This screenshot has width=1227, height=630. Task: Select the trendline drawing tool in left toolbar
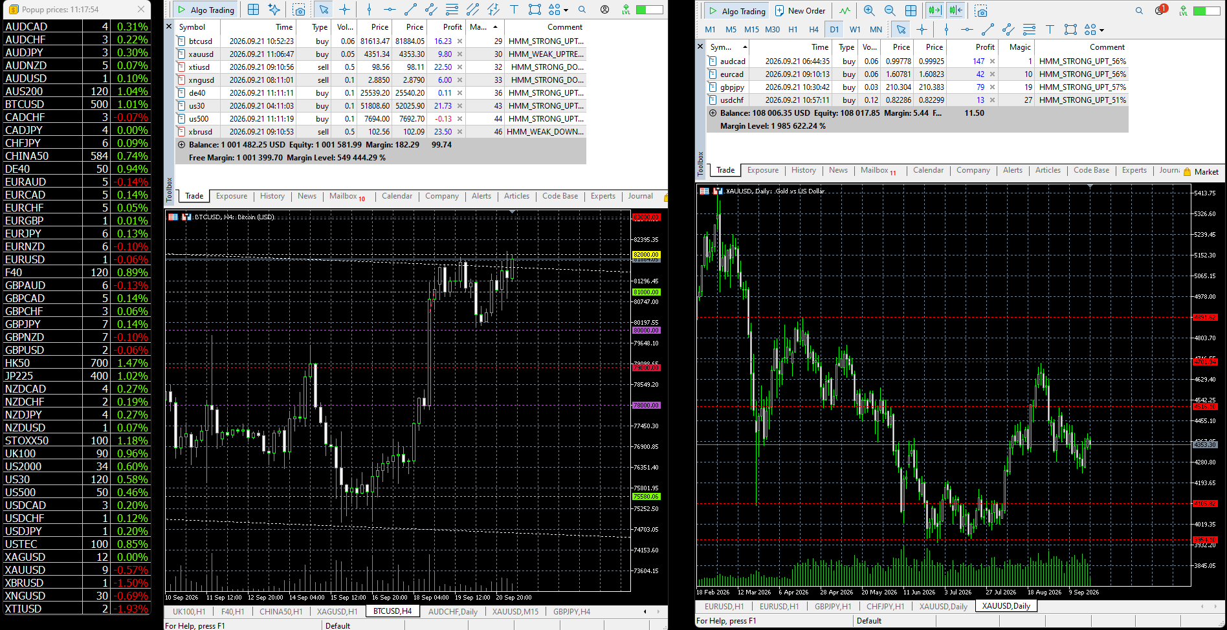click(x=410, y=10)
